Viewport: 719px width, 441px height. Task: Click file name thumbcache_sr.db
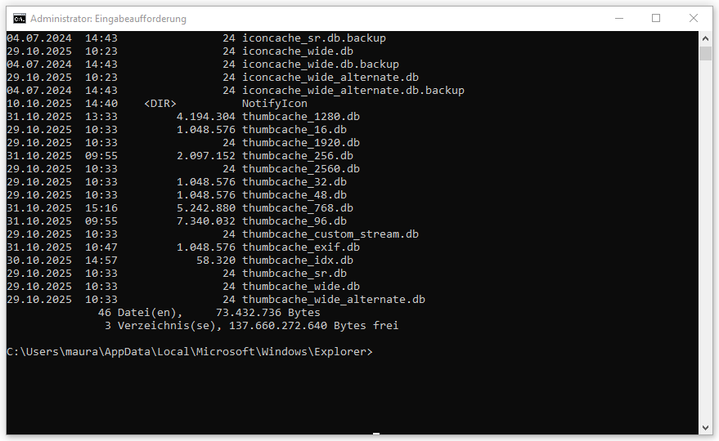(x=294, y=273)
